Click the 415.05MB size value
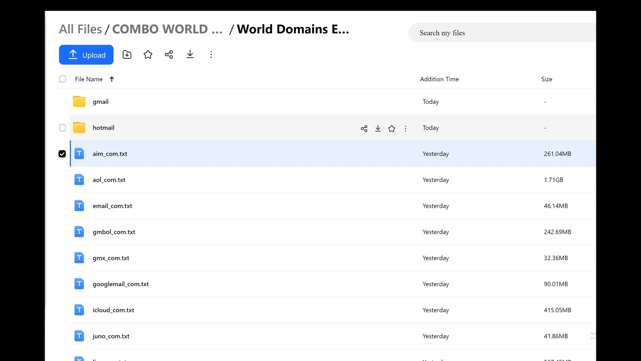This screenshot has width=641, height=361. click(x=557, y=310)
